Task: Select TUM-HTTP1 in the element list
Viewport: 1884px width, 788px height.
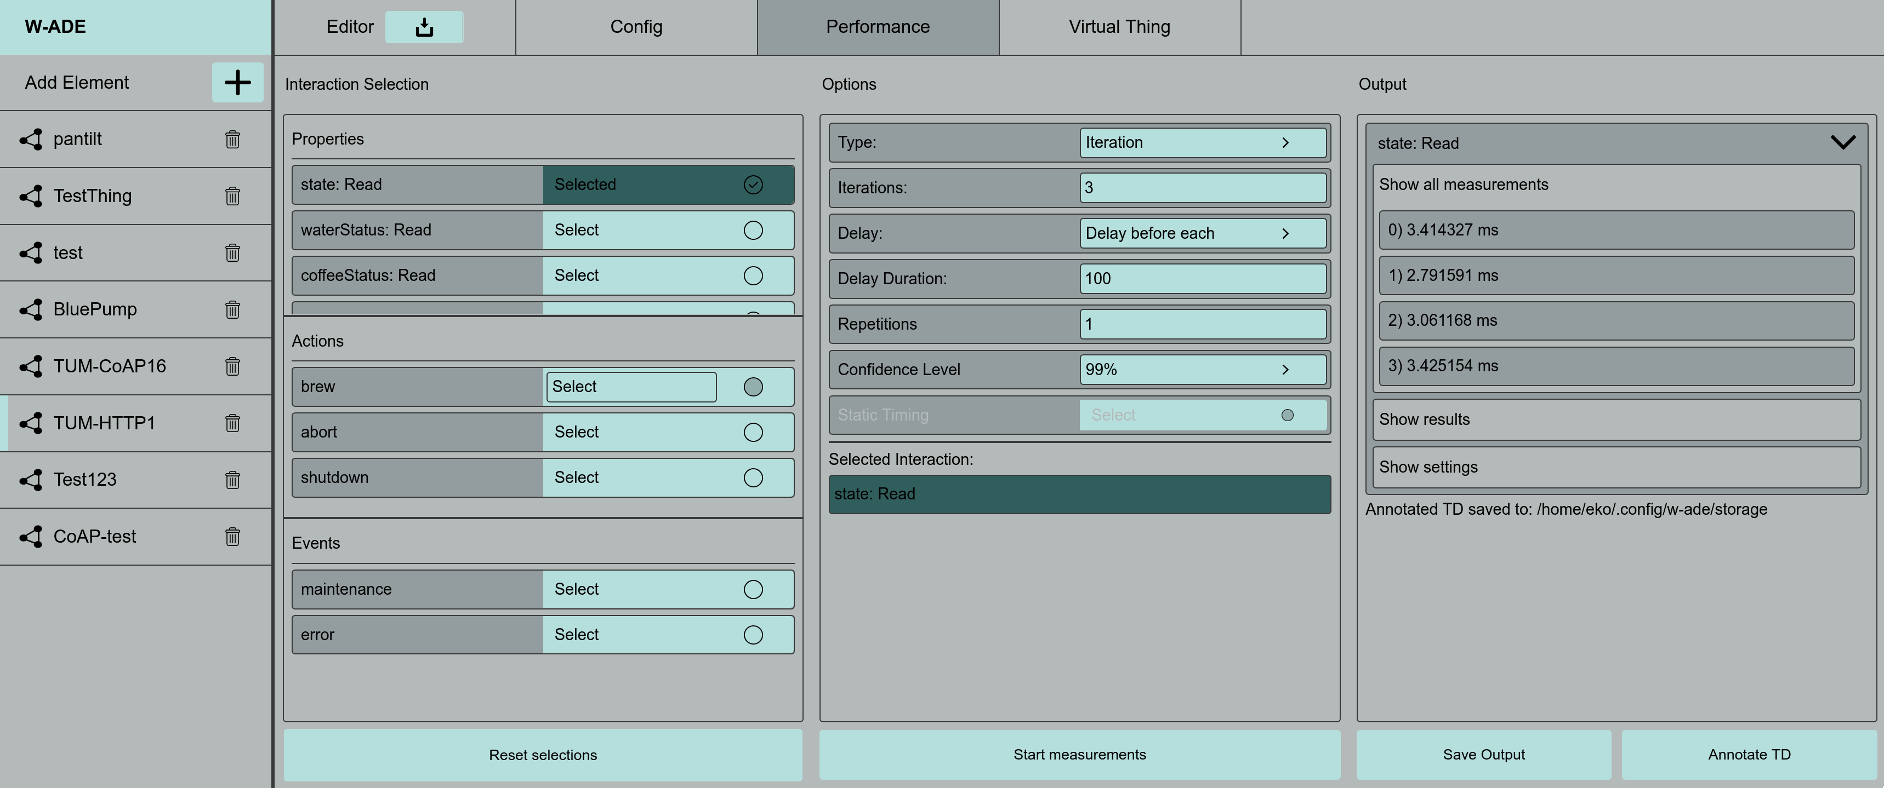Action: point(104,423)
